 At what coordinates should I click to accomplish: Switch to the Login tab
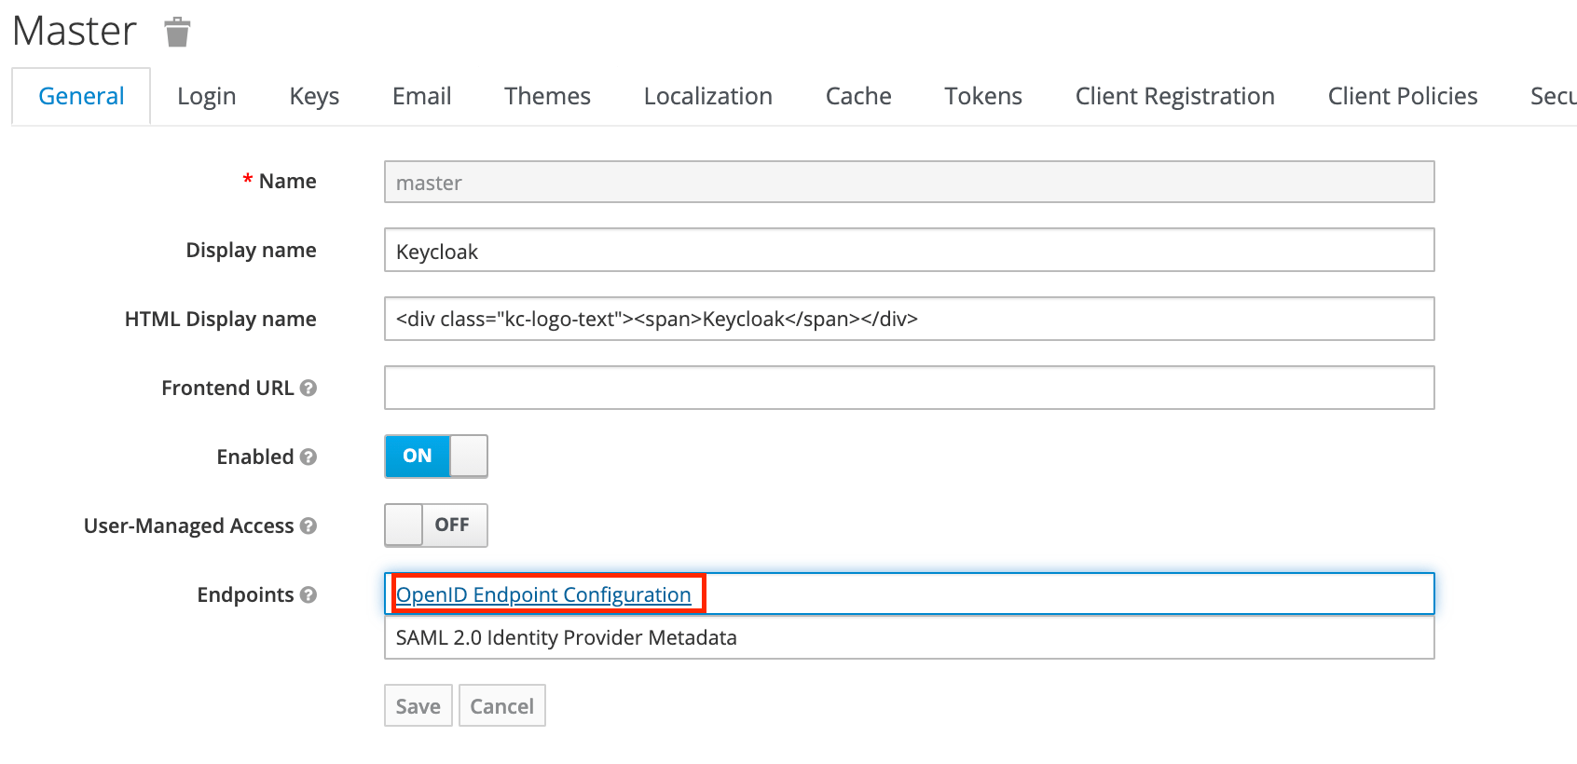[x=206, y=96]
